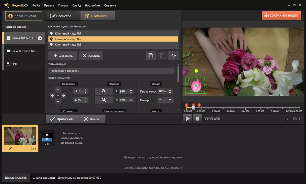Click СОХРАНИТЬ ВИДЕО button
Image resolution: width=306 pixels, height=184 pixels.
coord(281,15)
